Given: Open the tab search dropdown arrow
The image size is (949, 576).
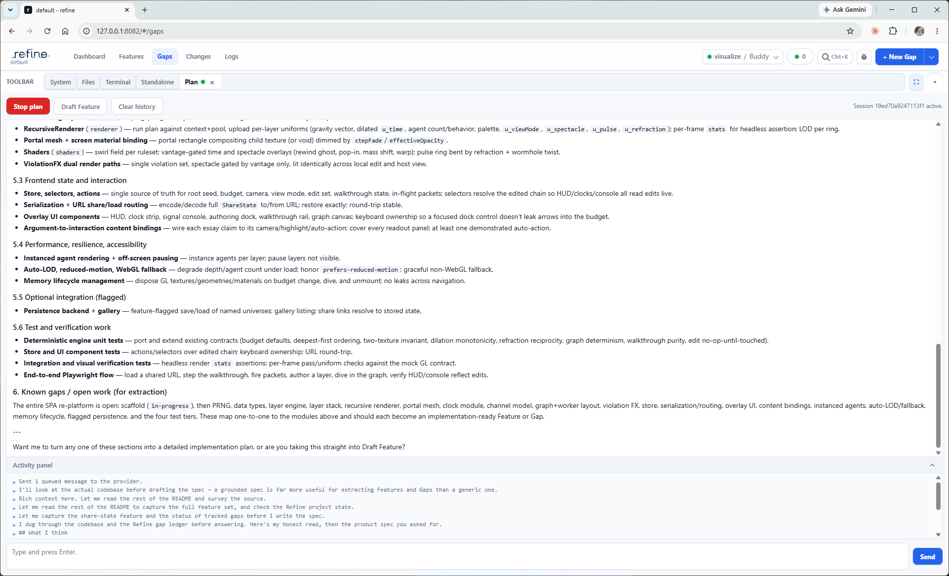Looking at the screenshot, I should 10,10.
